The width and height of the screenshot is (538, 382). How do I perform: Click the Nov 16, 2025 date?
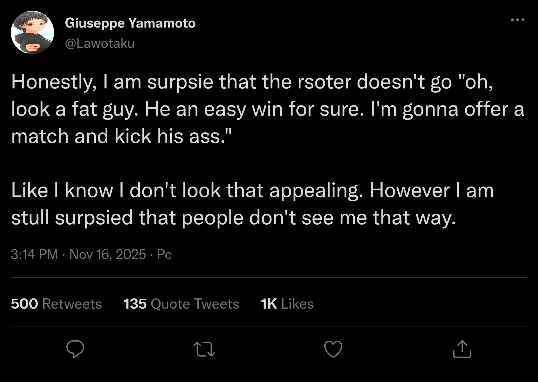tap(108, 254)
